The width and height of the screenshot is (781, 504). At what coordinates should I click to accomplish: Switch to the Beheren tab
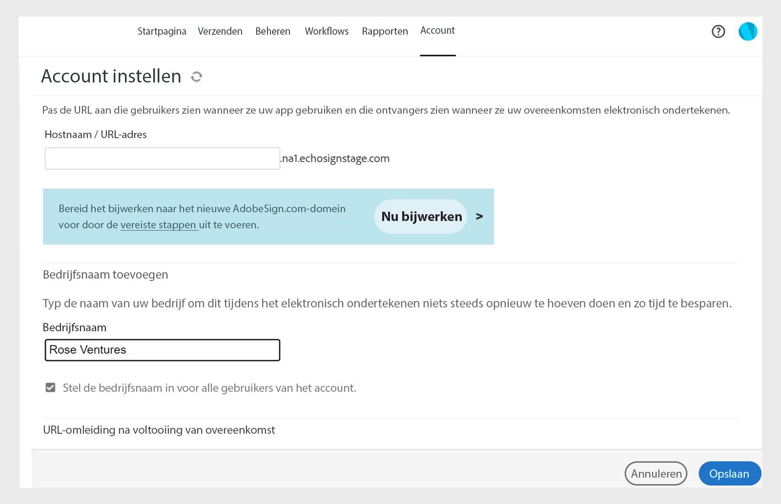[273, 31]
